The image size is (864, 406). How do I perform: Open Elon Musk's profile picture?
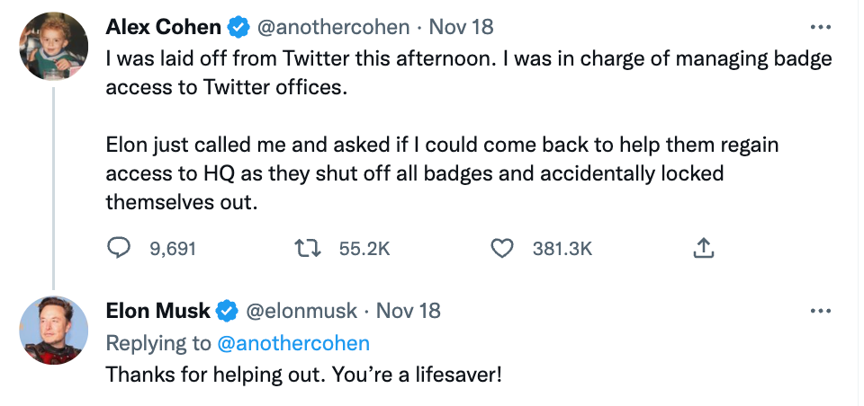pos(54,330)
